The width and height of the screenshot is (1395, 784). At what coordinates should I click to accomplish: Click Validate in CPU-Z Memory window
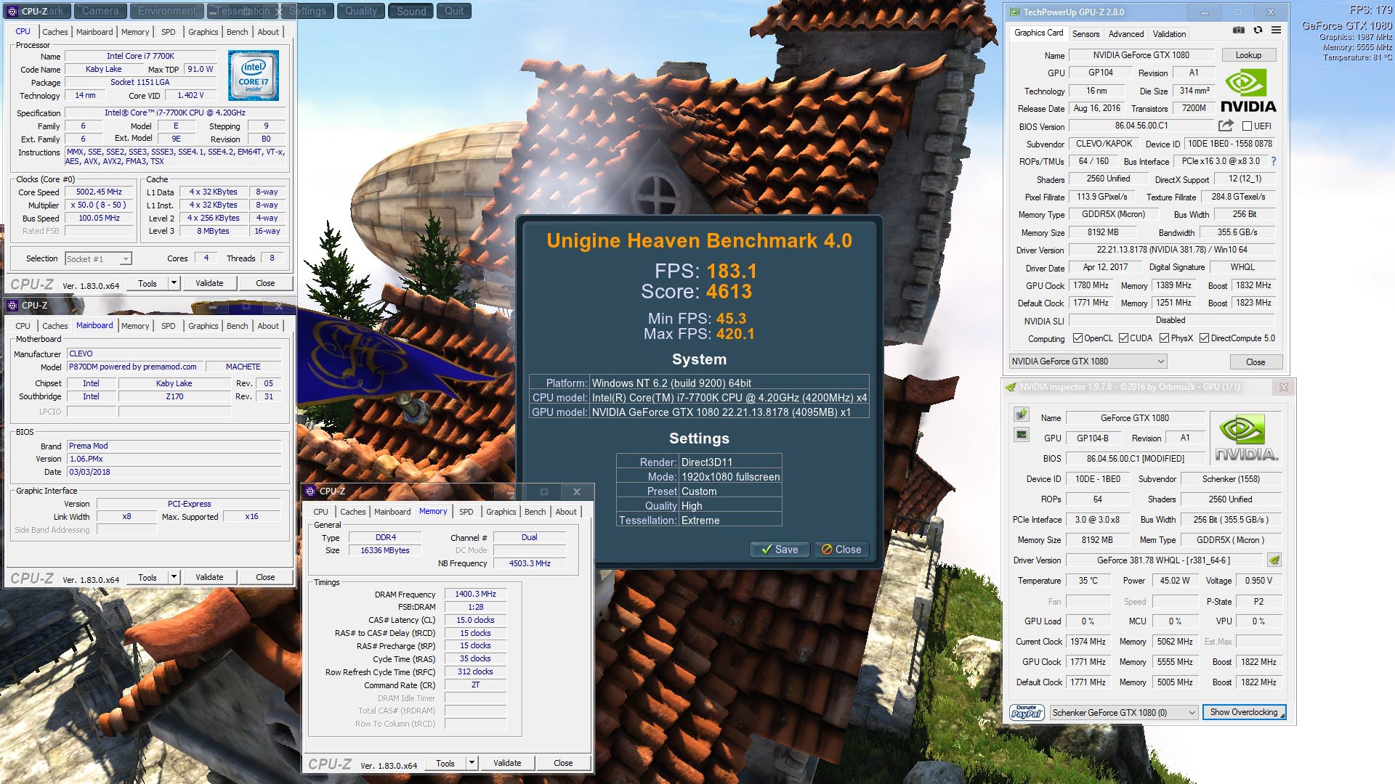coord(507,763)
